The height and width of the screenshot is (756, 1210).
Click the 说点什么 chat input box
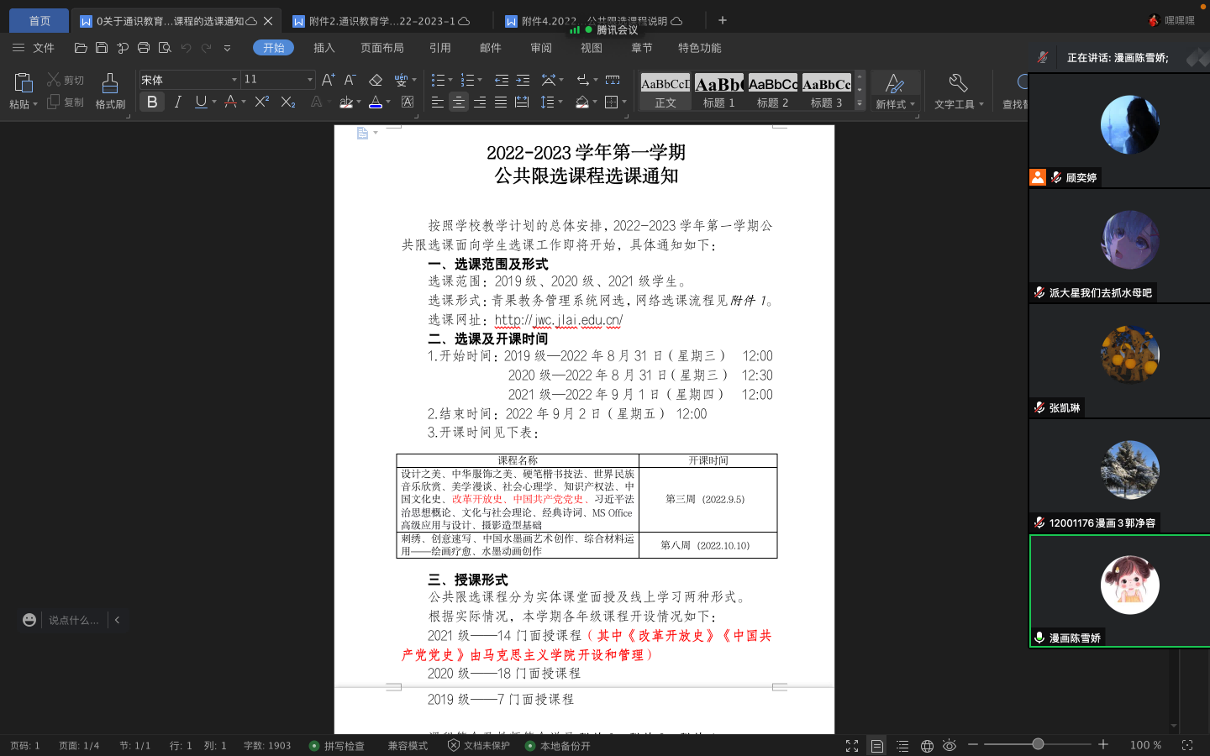(x=73, y=620)
